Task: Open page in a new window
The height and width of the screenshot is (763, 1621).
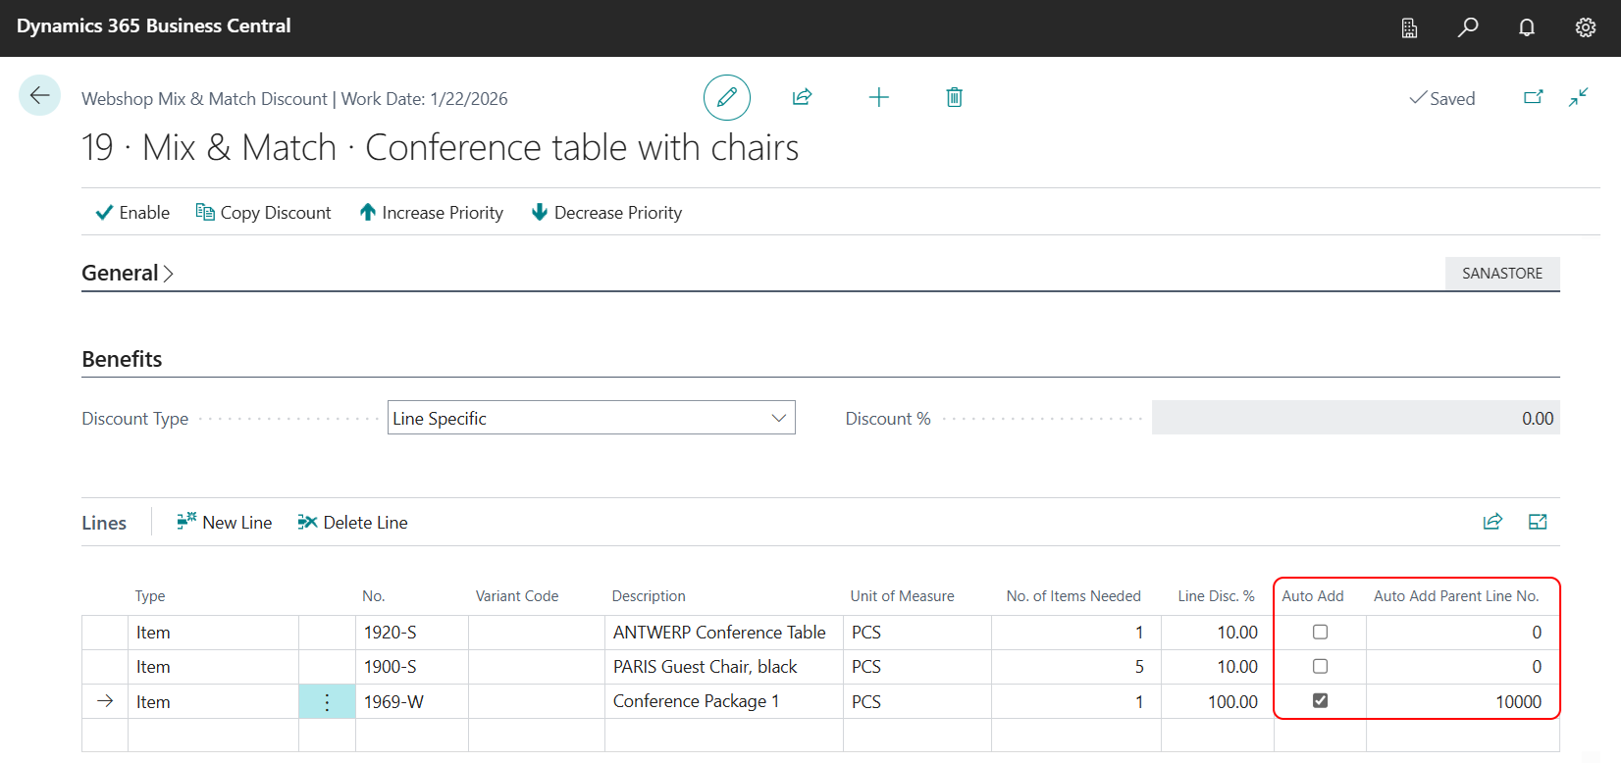Action: coord(1533,97)
